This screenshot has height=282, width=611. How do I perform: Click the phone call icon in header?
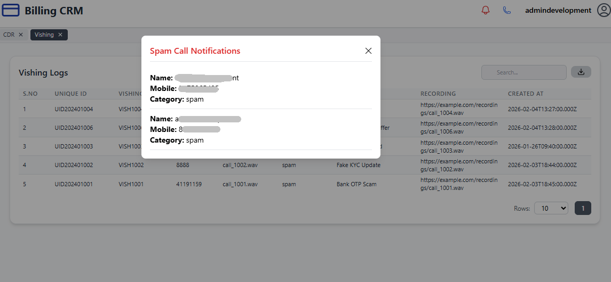507,10
